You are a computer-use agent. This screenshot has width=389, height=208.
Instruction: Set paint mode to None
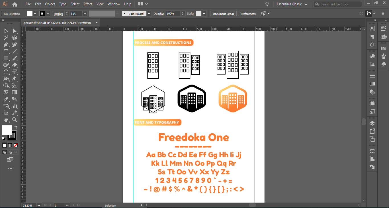(x=16, y=145)
